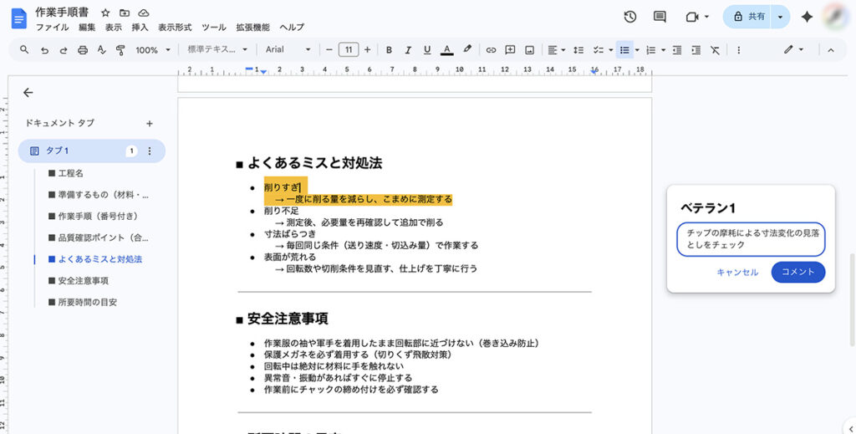856x434 pixels.
Task: Show all comments icon in header
Action: (x=660, y=17)
